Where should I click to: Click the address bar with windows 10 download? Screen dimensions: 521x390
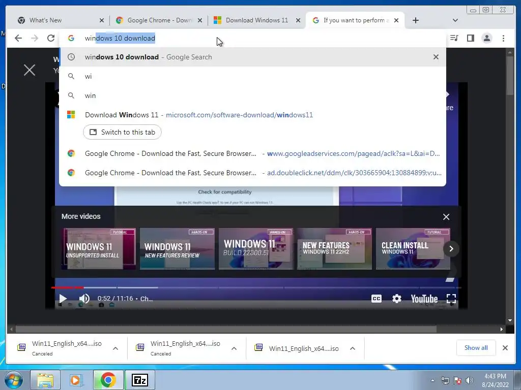click(x=252, y=38)
